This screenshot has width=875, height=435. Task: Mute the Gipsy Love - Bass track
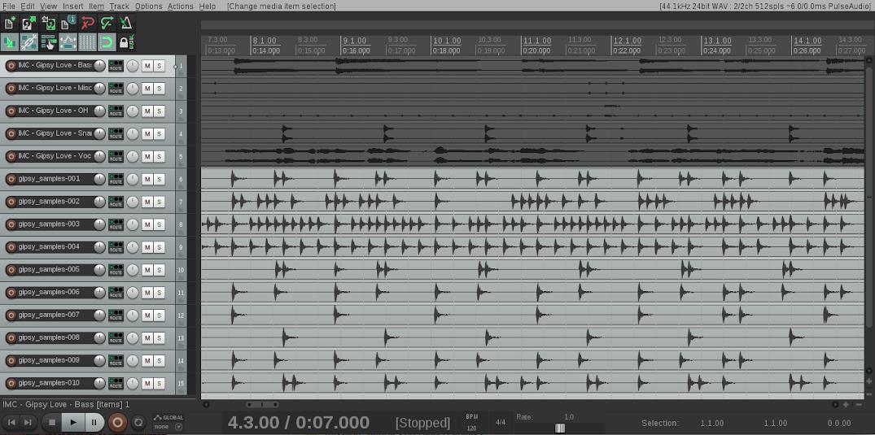[147, 66]
